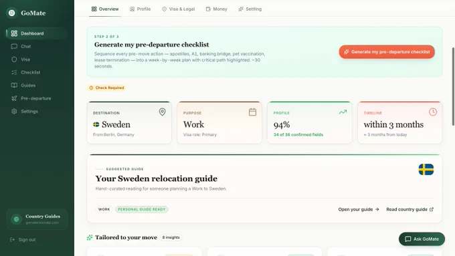Click the calendar icon on Purpose card
Image resolution: width=455 pixels, height=256 pixels.
click(252, 112)
